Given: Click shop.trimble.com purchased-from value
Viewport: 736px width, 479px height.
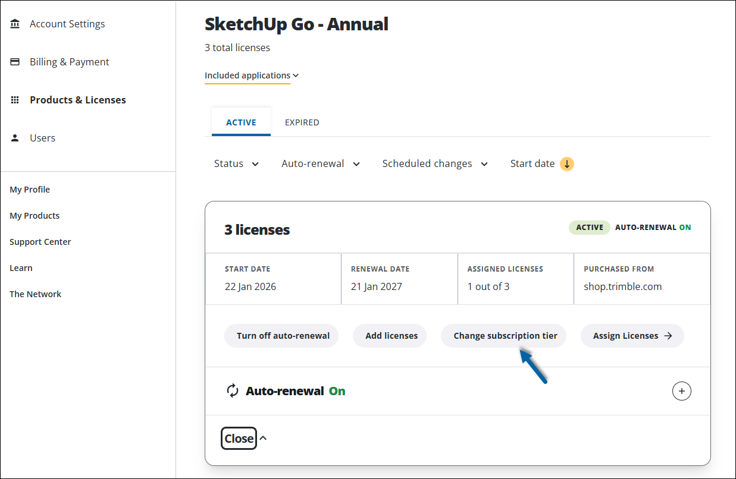Looking at the screenshot, I should pos(623,286).
